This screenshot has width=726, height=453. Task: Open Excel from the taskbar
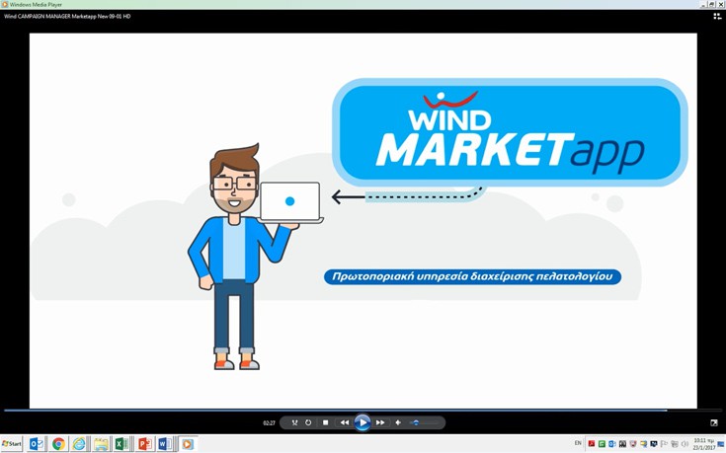121,444
